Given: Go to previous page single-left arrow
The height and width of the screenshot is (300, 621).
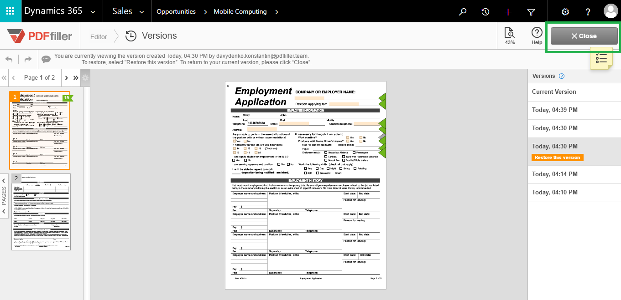Looking at the screenshot, I should pos(13,78).
